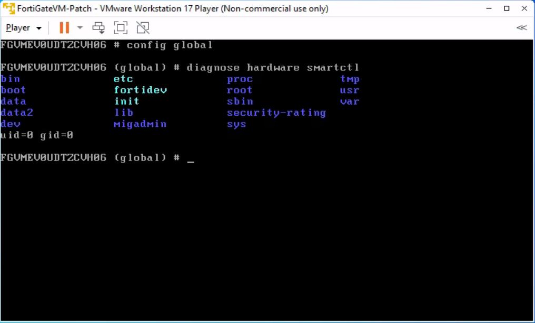
Task: Click the Send Ctrl+Alt+Del icon
Action: (98, 27)
